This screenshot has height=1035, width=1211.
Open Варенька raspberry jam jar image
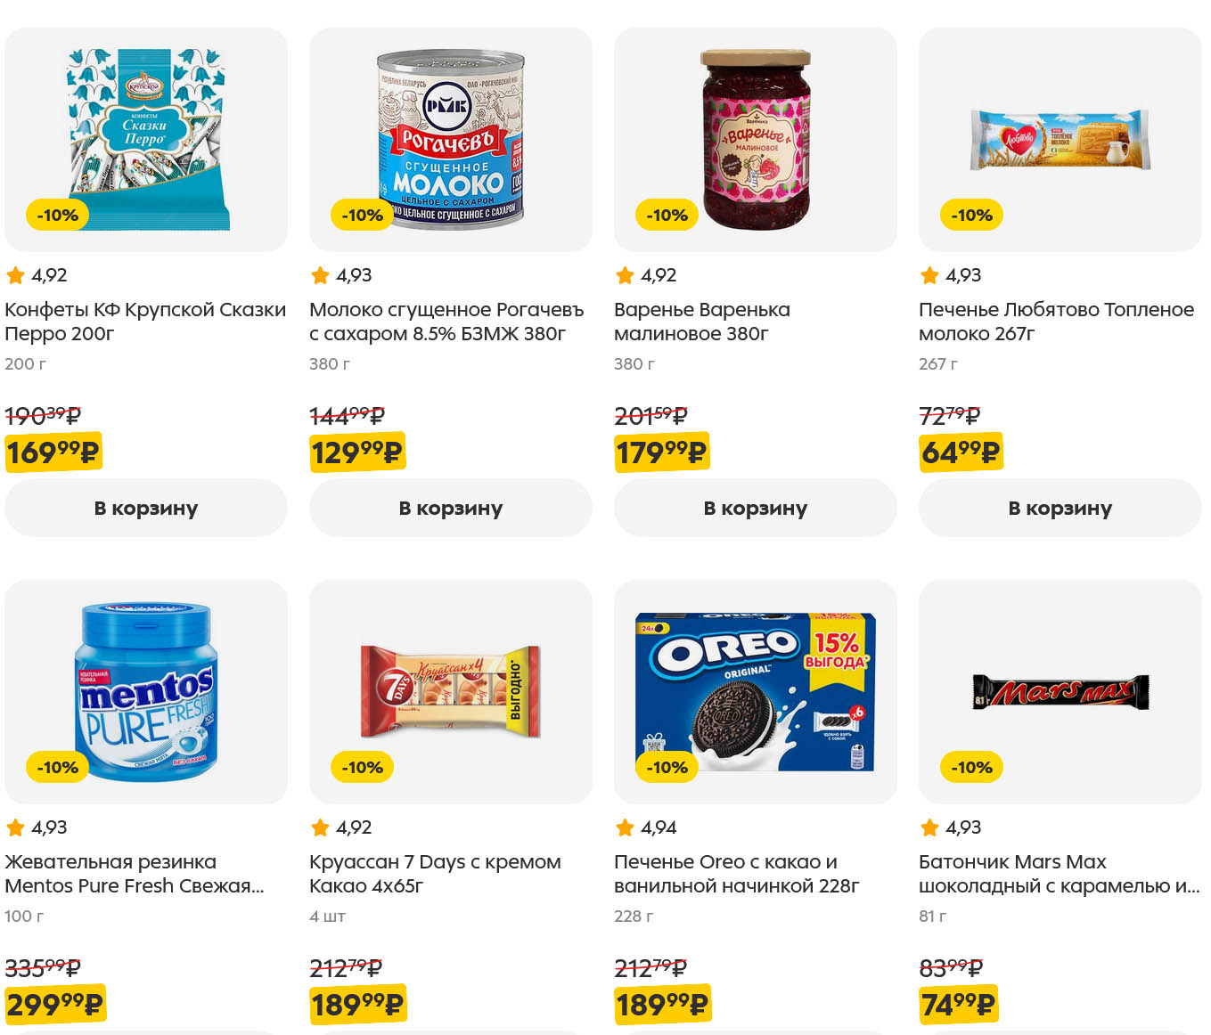tap(756, 139)
